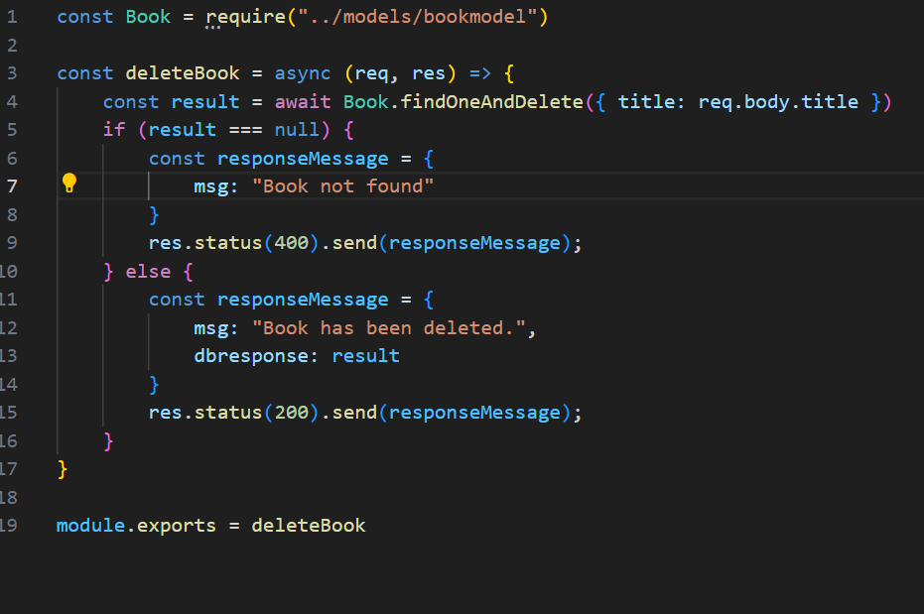Click the "await" keyword on line 4
The height and width of the screenshot is (614, 924).
303,101
